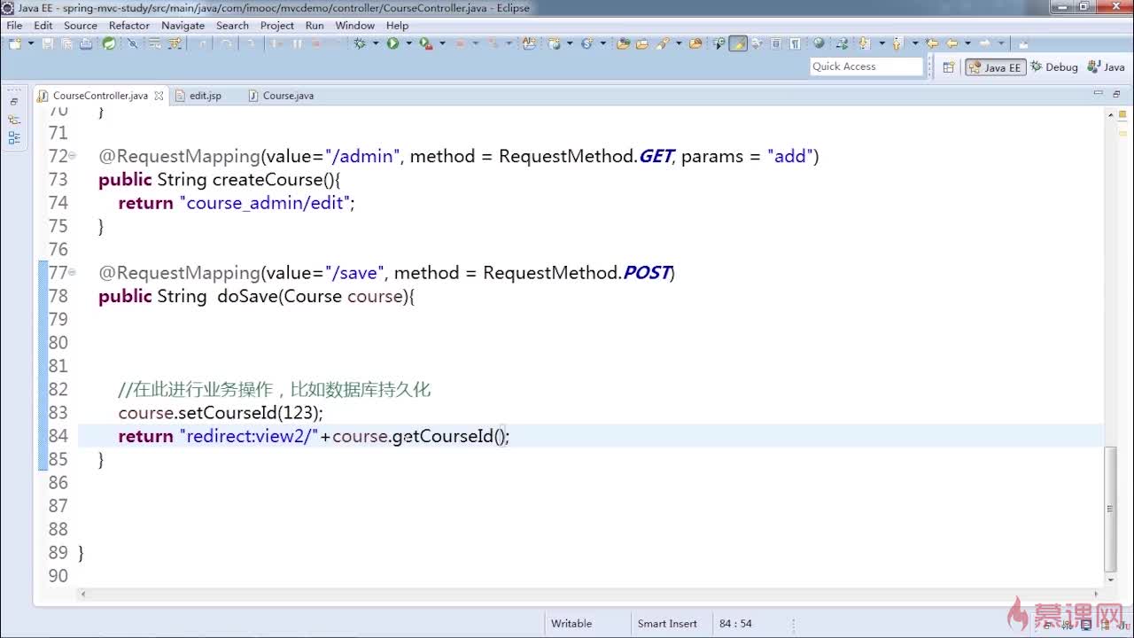The height and width of the screenshot is (638, 1134).
Task: Open the Run configurations dropdown arrow
Action: (x=408, y=43)
